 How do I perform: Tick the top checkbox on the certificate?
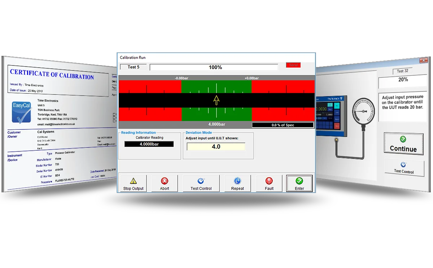tap(114, 115)
